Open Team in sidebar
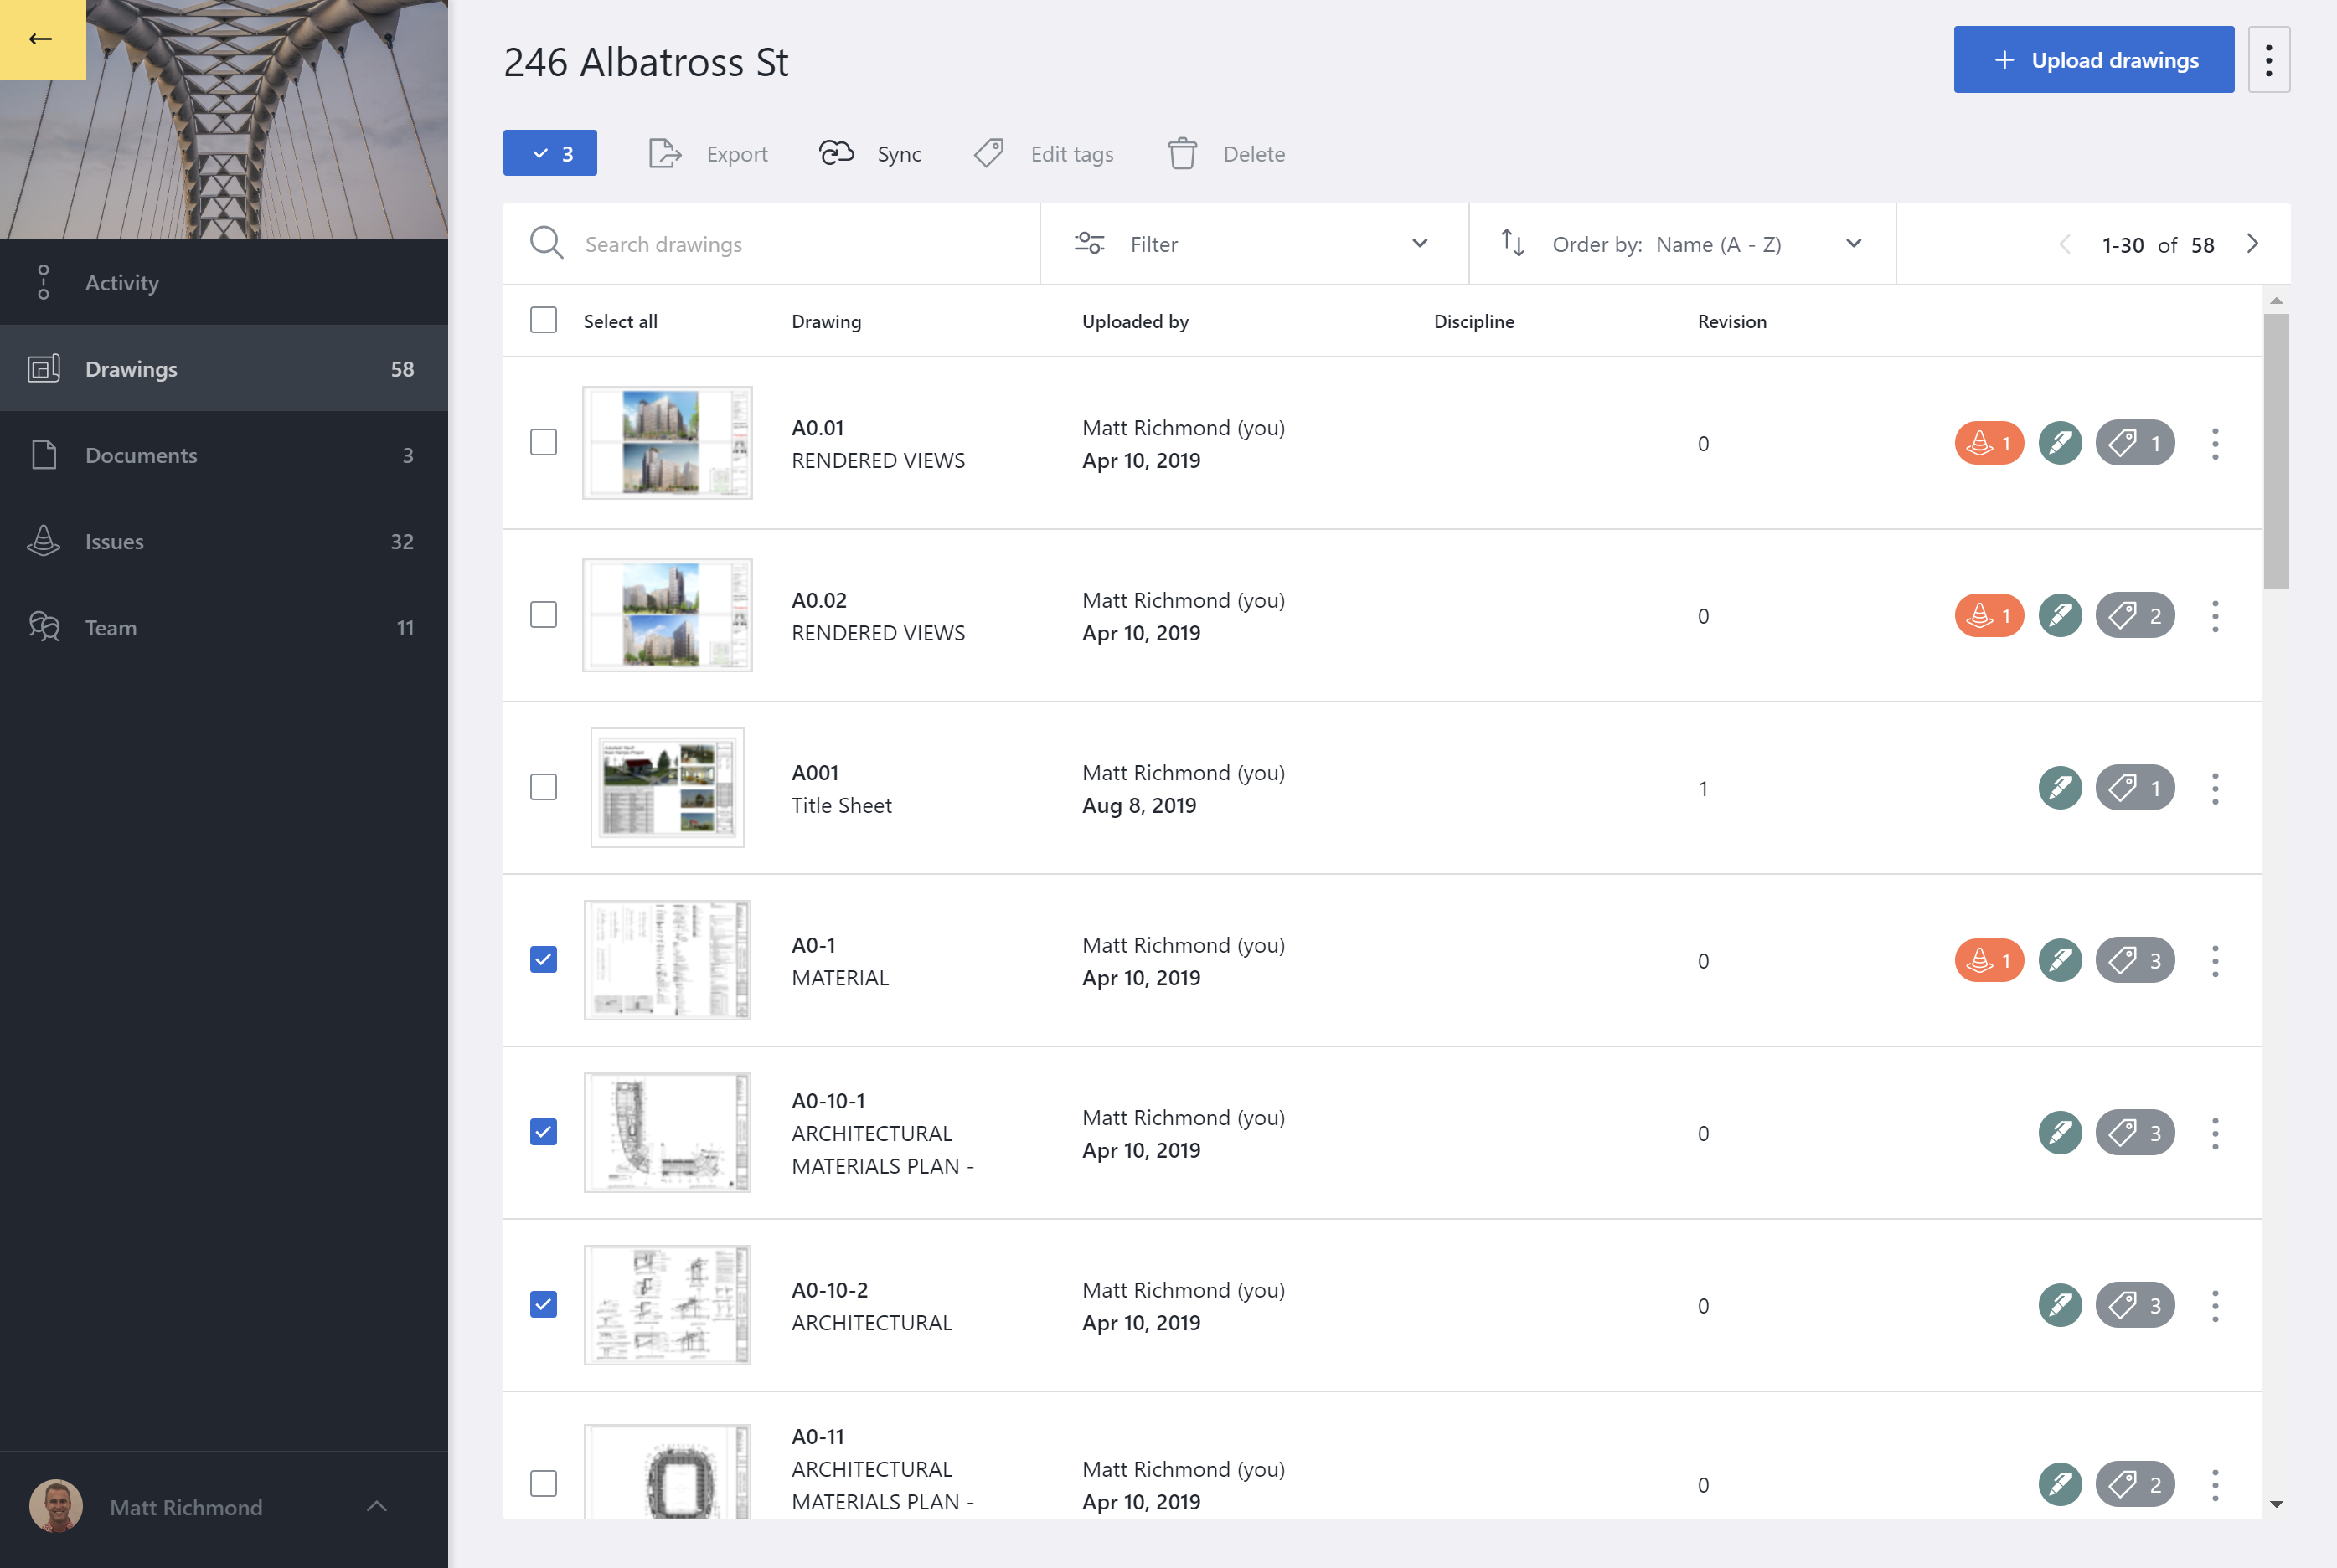Screen dimensions: 2337x1568 point(224,627)
